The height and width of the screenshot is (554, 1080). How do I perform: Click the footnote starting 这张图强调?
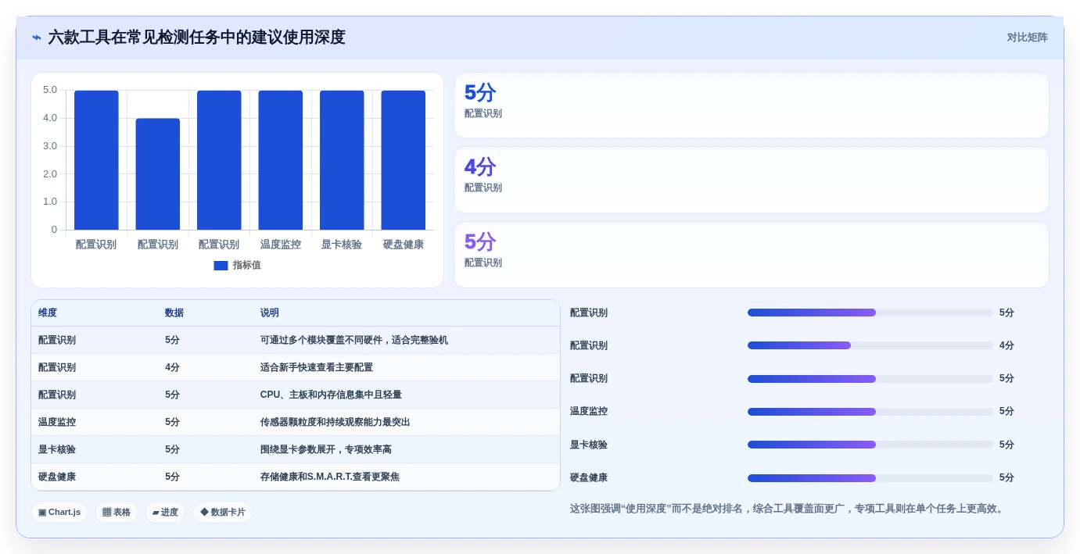coord(788,509)
